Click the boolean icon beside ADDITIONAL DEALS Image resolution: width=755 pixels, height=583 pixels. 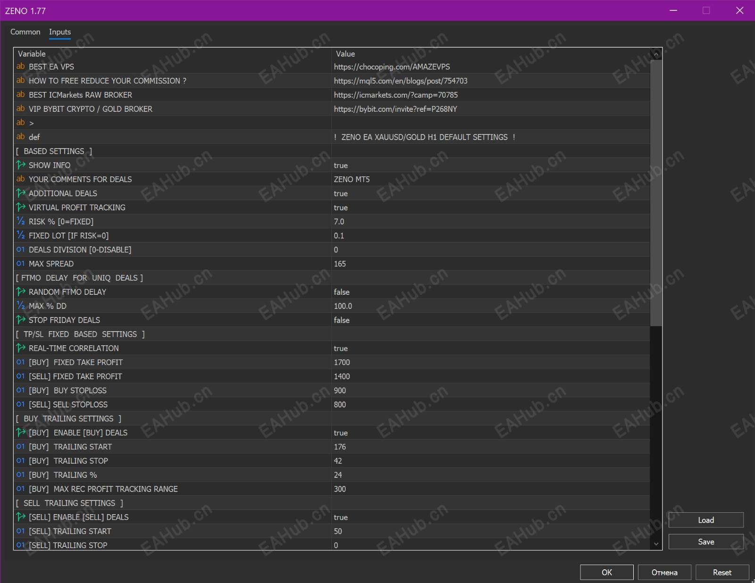click(20, 193)
